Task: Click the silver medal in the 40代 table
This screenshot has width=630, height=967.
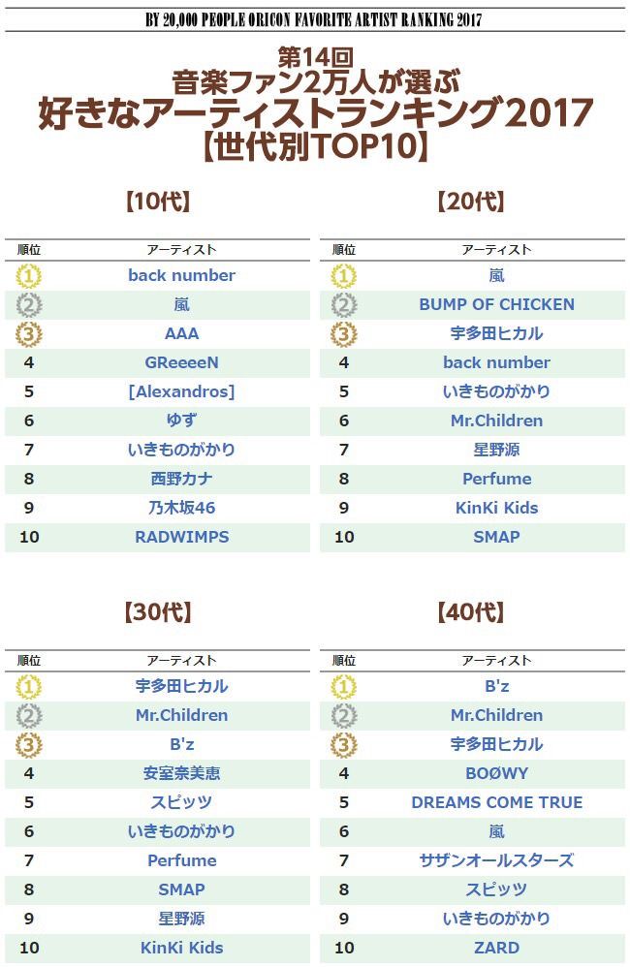Action: point(344,716)
